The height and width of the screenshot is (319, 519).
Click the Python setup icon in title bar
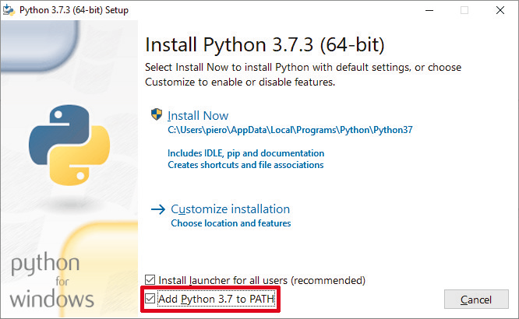pos(9,10)
